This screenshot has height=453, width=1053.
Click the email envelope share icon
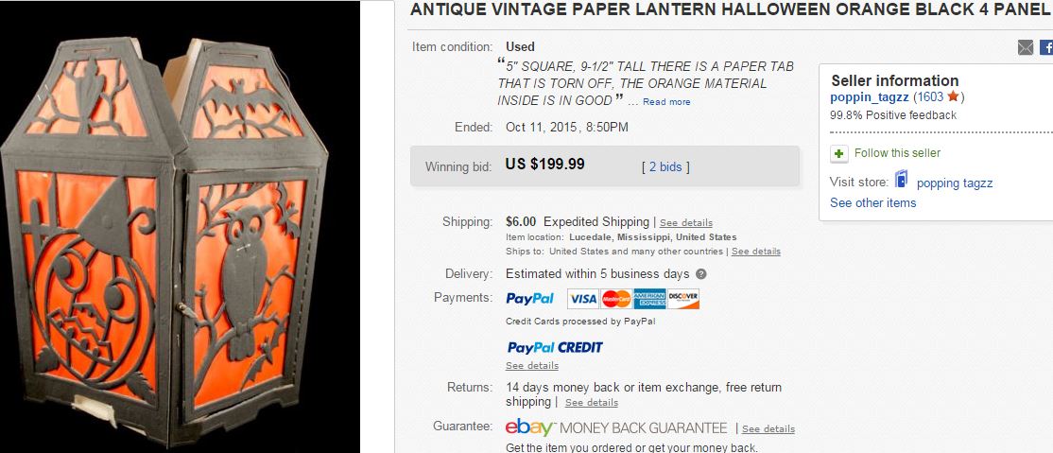1026,47
